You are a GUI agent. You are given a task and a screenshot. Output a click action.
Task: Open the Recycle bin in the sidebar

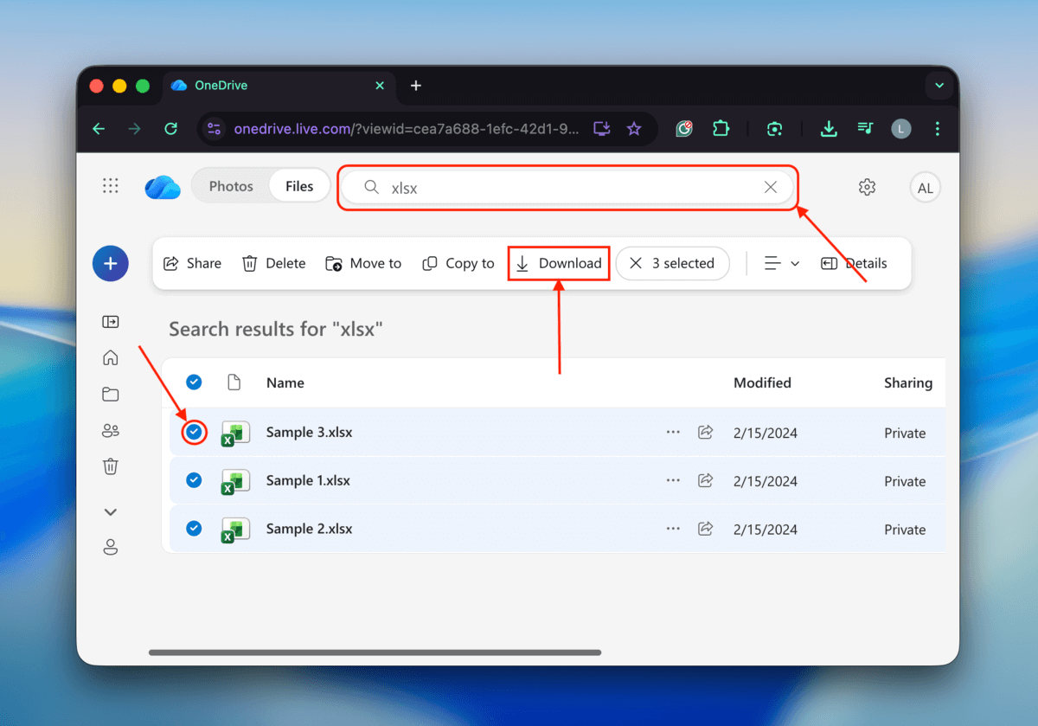point(110,466)
